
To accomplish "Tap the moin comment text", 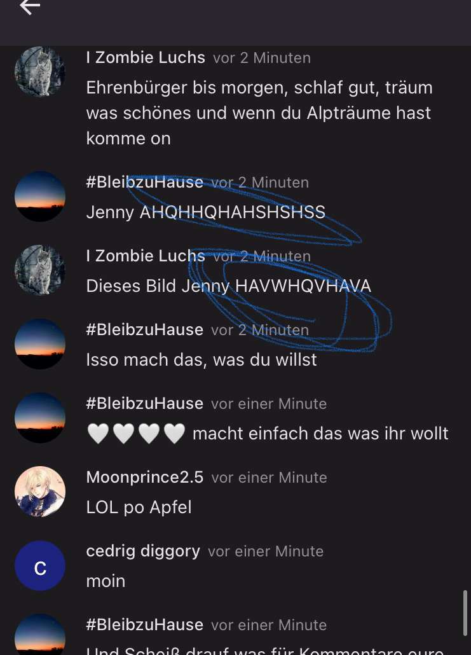I will (106, 581).
